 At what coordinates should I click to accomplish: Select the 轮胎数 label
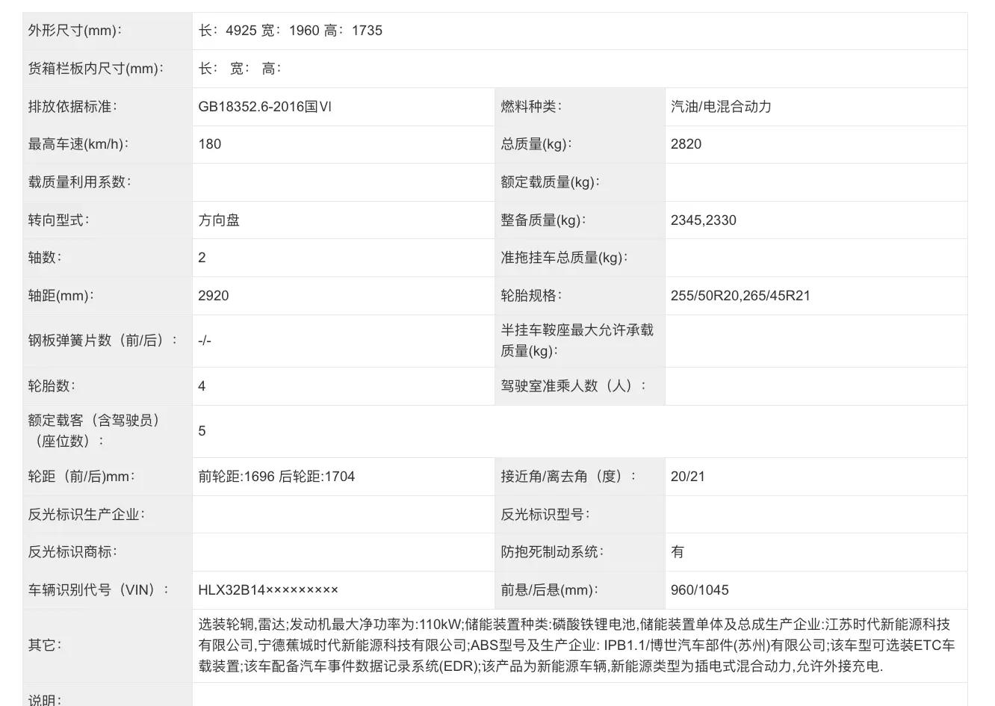pyautogui.click(x=52, y=386)
